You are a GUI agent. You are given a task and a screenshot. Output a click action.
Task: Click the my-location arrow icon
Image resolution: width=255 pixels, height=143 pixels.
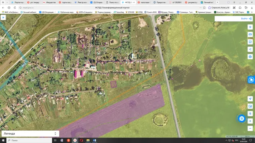tap(250, 99)
